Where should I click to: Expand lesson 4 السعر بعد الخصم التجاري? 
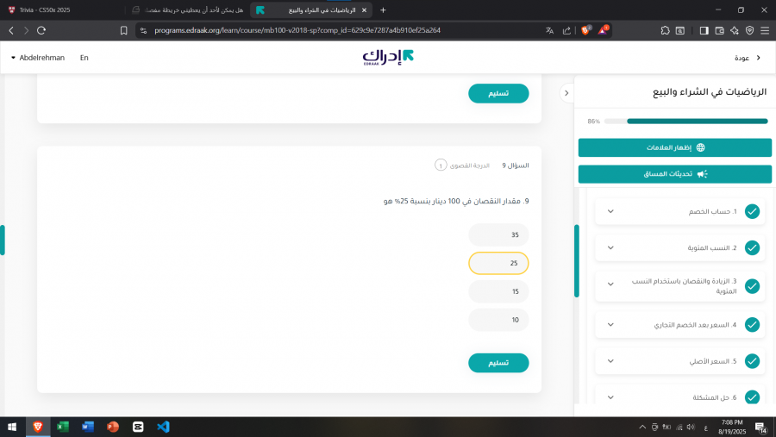coord(610,325)
